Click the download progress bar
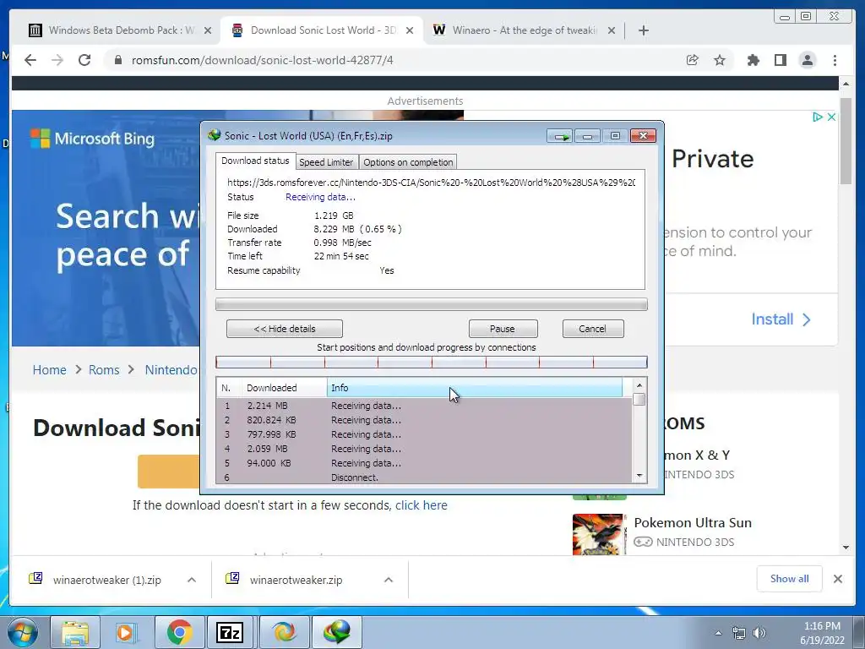 [x=432, y=304]
